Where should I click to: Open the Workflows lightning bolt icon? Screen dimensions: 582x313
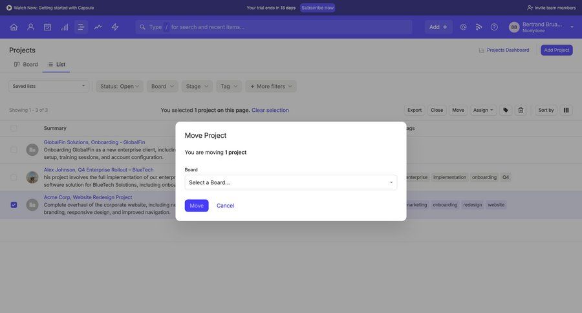point(115,27)
